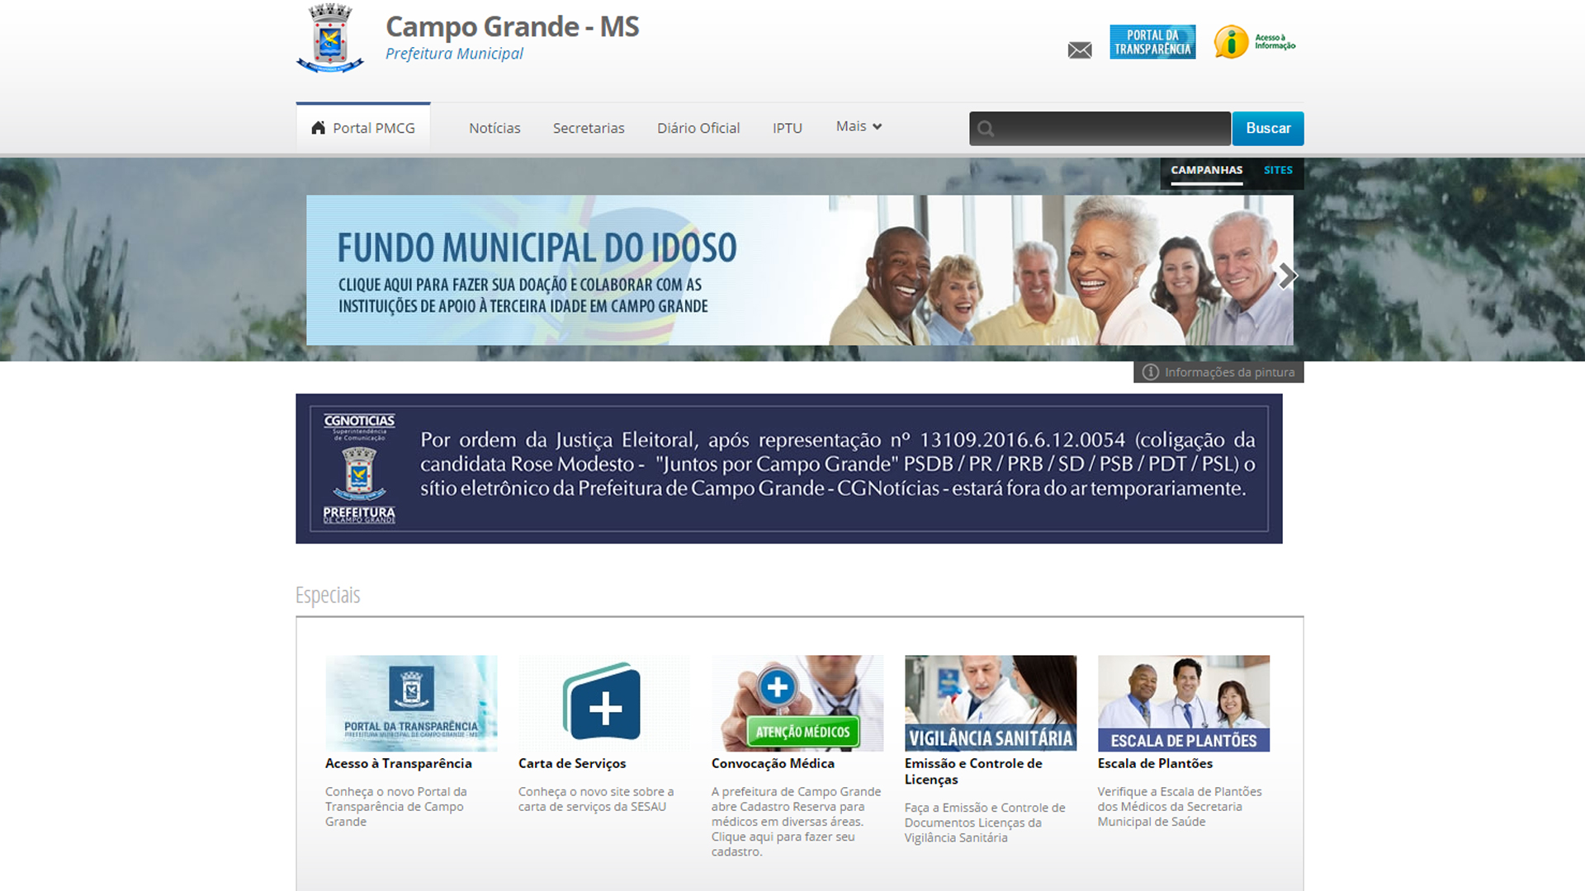The width and height of the screenshot is (1585, 891).
Task: Expand the Mais dropdown menu
Action: pos(859,126)
